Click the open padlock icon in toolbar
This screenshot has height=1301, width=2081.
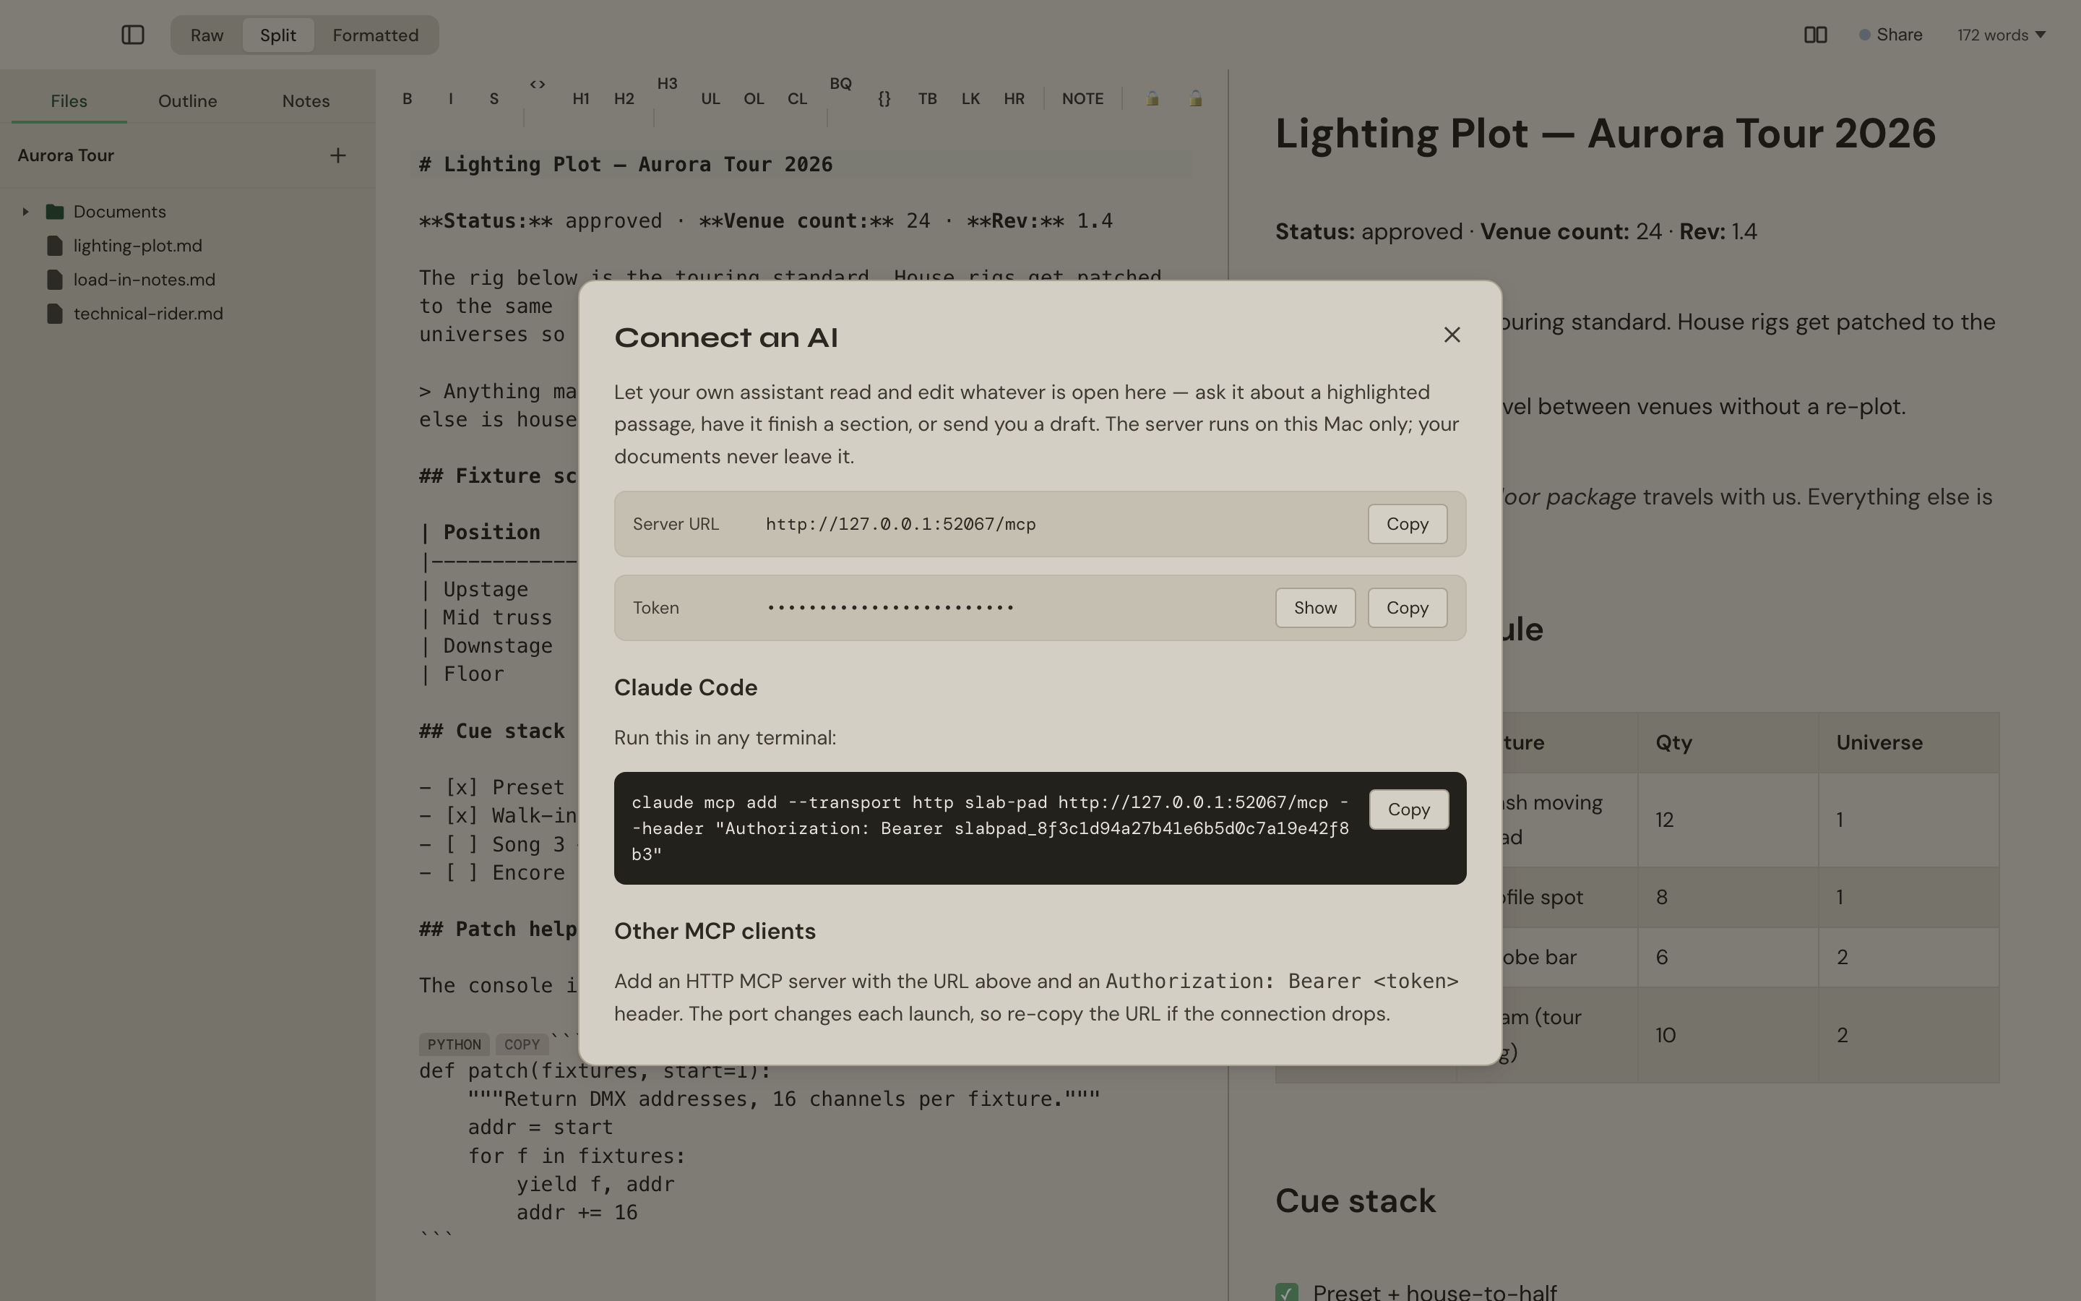click(x=1195, y=99)
